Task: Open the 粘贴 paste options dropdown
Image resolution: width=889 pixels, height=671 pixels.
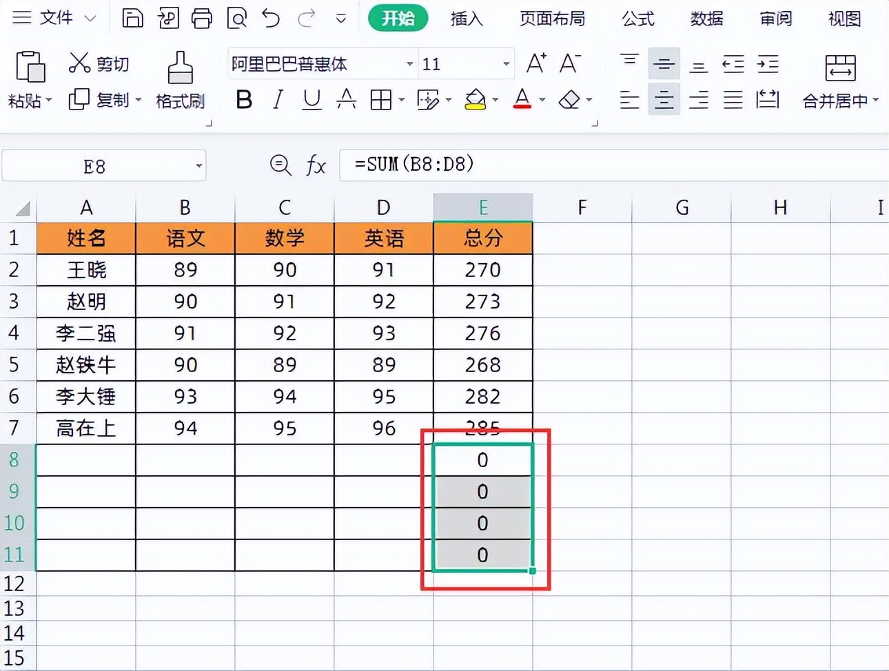Action: [49, 101]
